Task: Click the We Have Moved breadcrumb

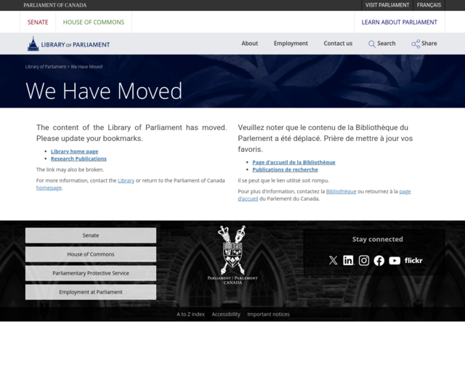Action: (x=86, y=67)
